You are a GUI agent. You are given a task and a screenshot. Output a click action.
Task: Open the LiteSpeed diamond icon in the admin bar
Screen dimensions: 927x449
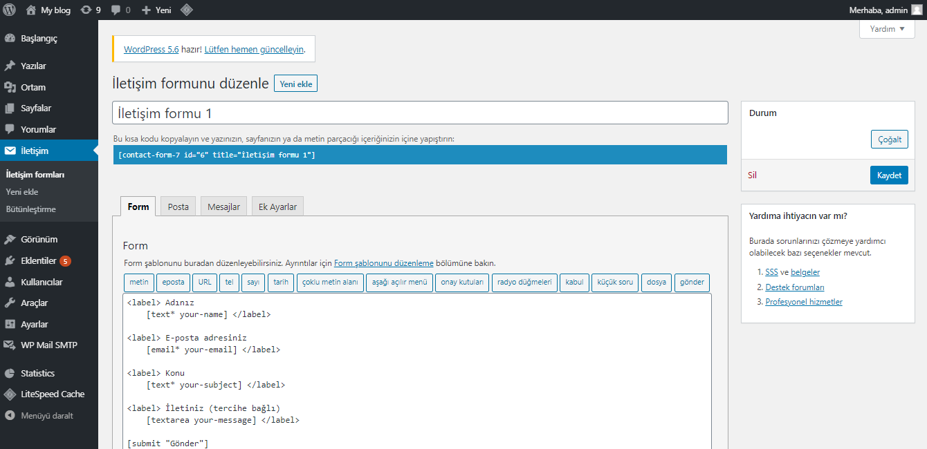187,10
